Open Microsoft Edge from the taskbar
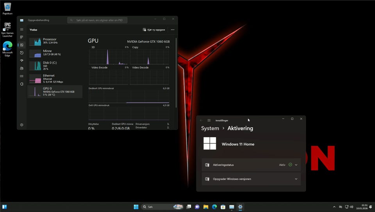375x212 pixels. (x=214, y=207)
